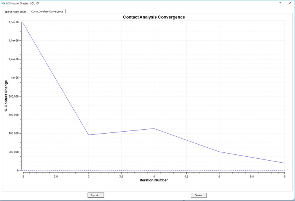
Task: Click the curve peak at iteration 4
Action: coord(154,129)
